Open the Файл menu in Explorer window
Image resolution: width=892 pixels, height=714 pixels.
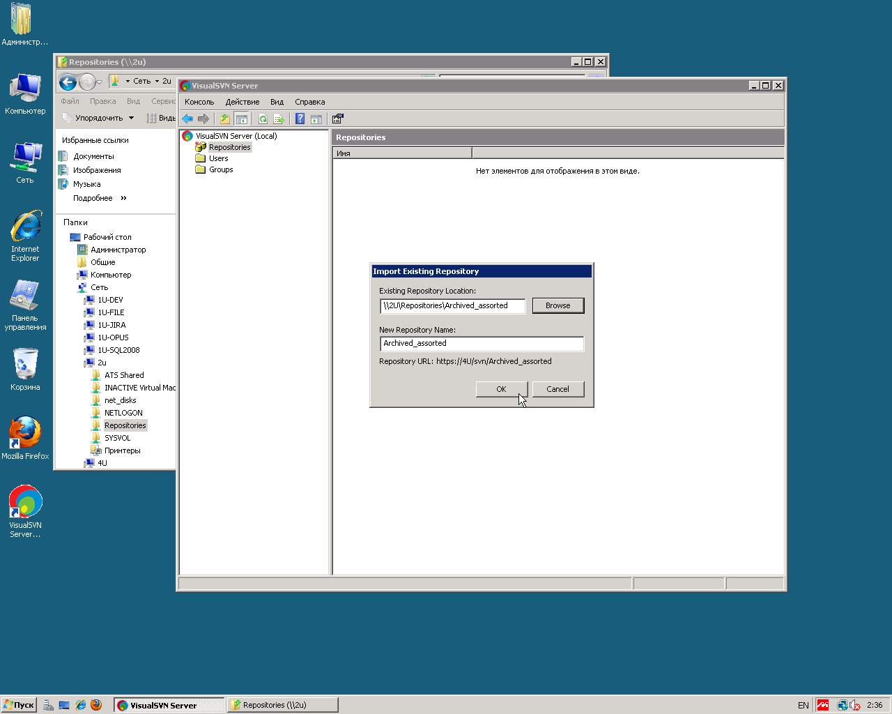70,101
